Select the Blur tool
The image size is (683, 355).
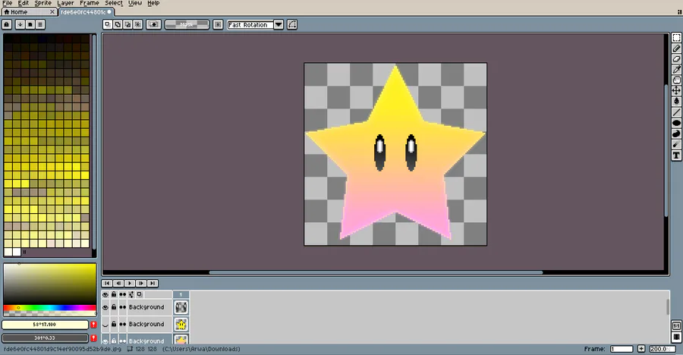coord(676,144)
